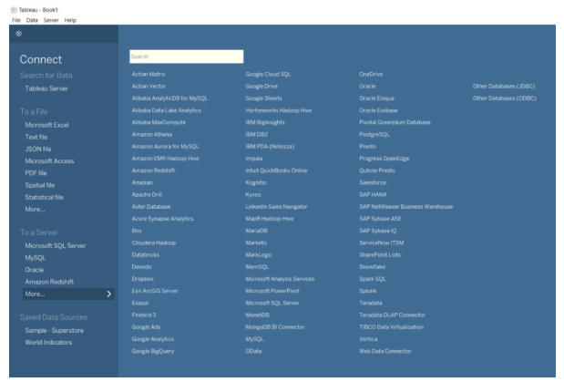Screen dimensions: 564x382
Task: Open the Help menu
Action: (70, 20)
